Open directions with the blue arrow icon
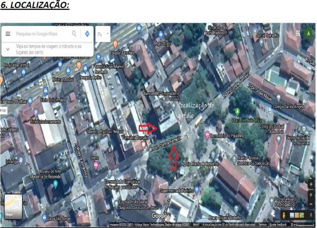The image size is (317, 228). 87,34
